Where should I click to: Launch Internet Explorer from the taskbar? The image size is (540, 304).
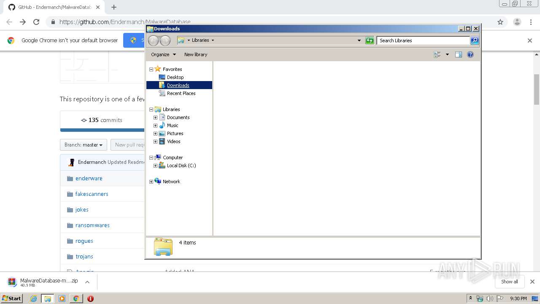tap(34, 299)
